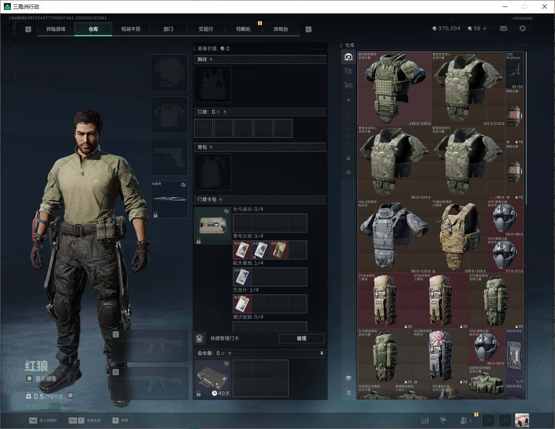Image resolution: width=555 pixels, height=429 pixels.
Task: Select the empty backpack slot
Action: 213,172
